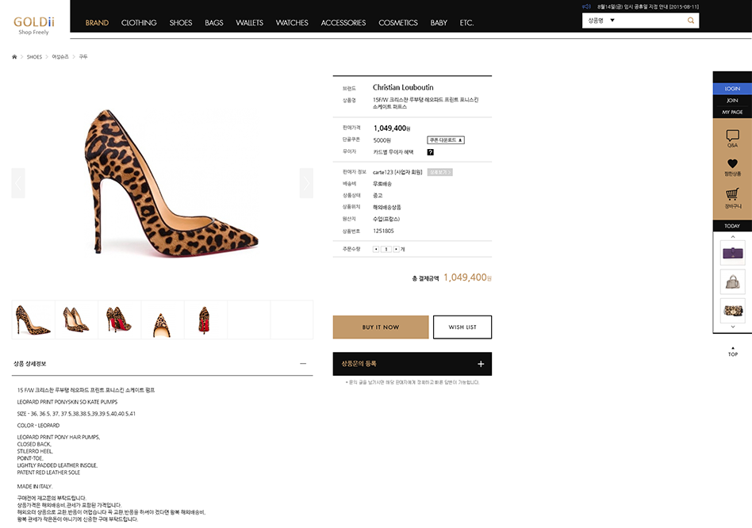Decrease order quantity with left stepper arrow

(376, 249)
